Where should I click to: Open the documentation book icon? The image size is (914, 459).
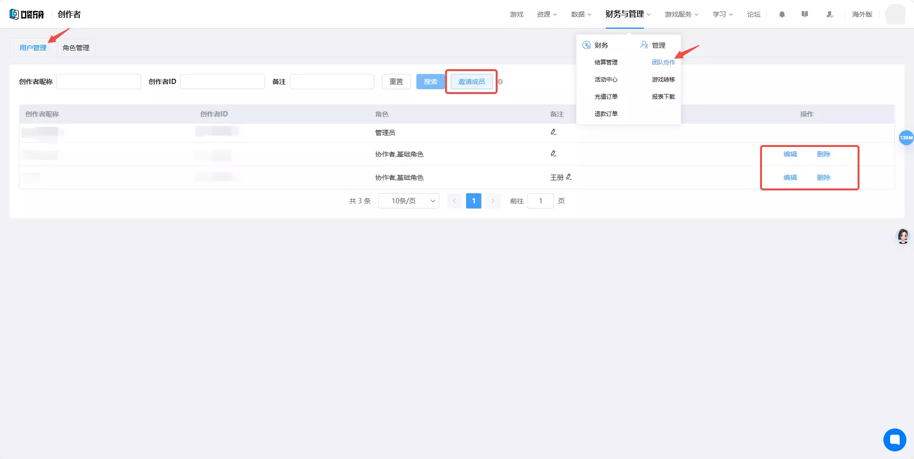click(805, 14)
